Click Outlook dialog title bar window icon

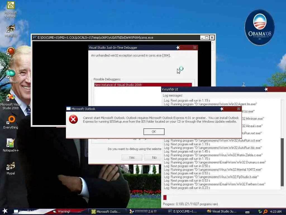click(68, 109)
